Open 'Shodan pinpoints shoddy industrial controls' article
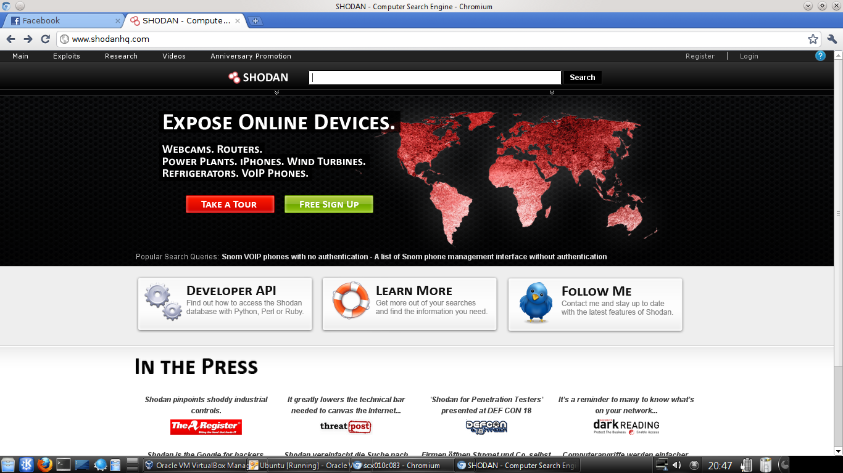Screen dimensions: 843x473 coord(206,405)
